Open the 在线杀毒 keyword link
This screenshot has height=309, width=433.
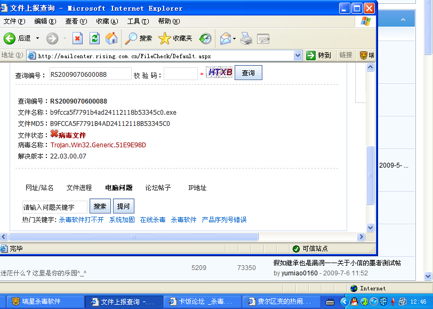(x=153, y=220)
